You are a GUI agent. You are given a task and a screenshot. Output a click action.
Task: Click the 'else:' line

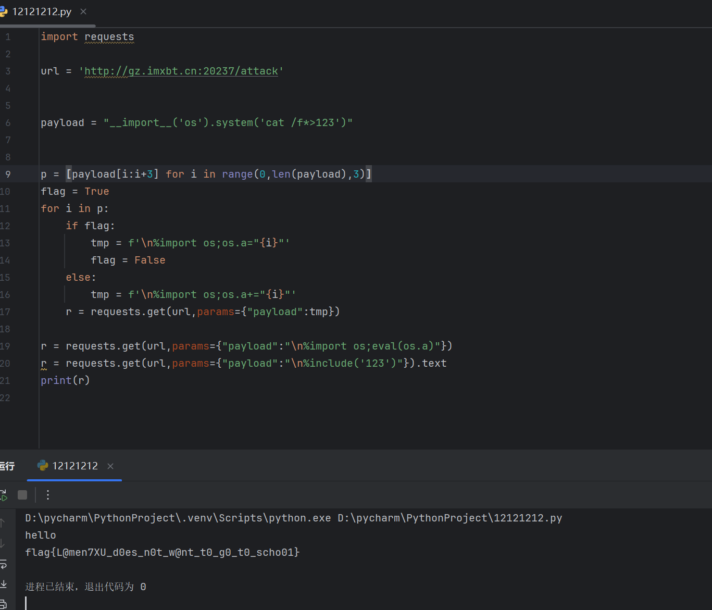tap(81, 277)
